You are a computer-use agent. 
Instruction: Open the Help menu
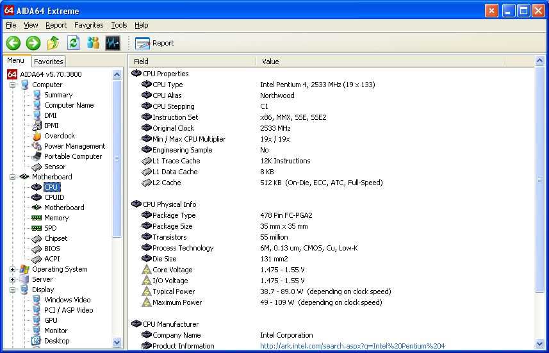point(142,25)
